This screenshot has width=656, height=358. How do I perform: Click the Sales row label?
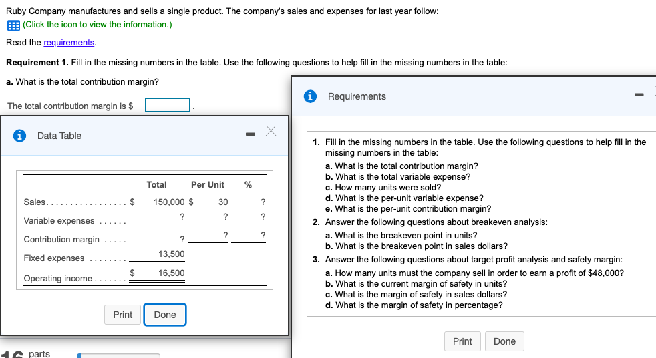tap(34, 202)
